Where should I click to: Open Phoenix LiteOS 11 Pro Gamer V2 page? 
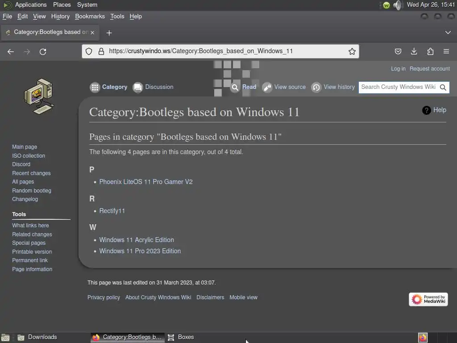(146, 182)
